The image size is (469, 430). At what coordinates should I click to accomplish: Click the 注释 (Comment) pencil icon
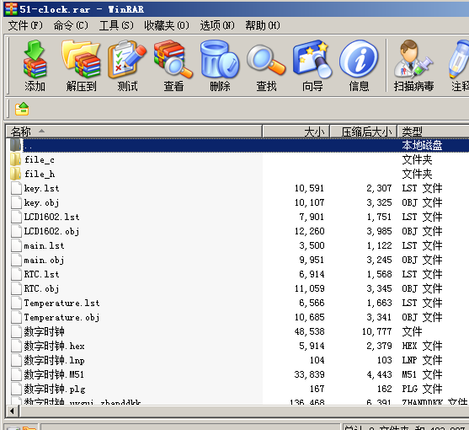459,59
